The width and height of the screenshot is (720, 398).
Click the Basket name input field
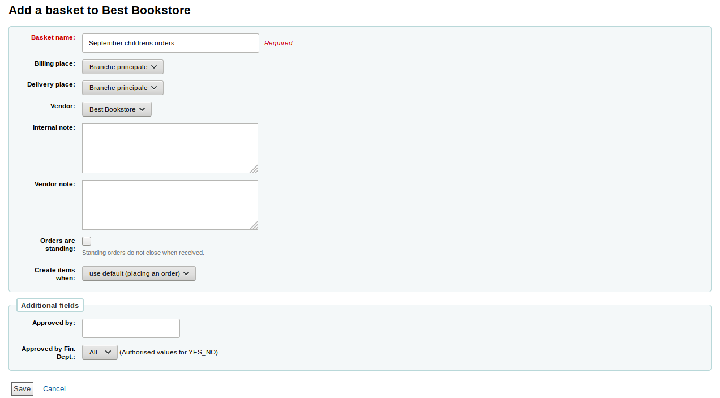click(170, 43)
